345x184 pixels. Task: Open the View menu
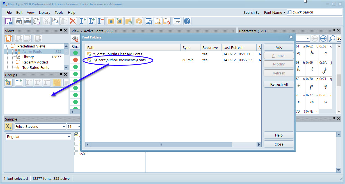coord(31,12)
